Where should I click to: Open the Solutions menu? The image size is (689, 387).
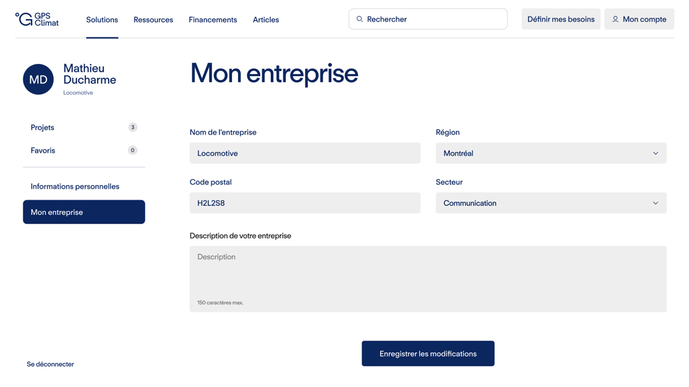coord(102,20)
